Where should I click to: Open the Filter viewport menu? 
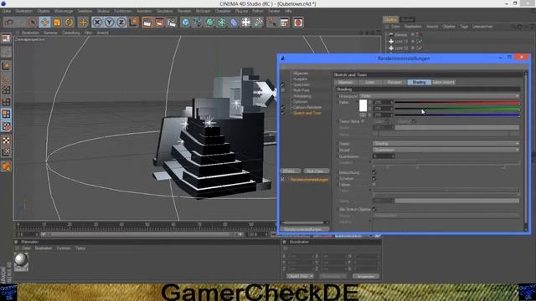(x=88, y=33)
